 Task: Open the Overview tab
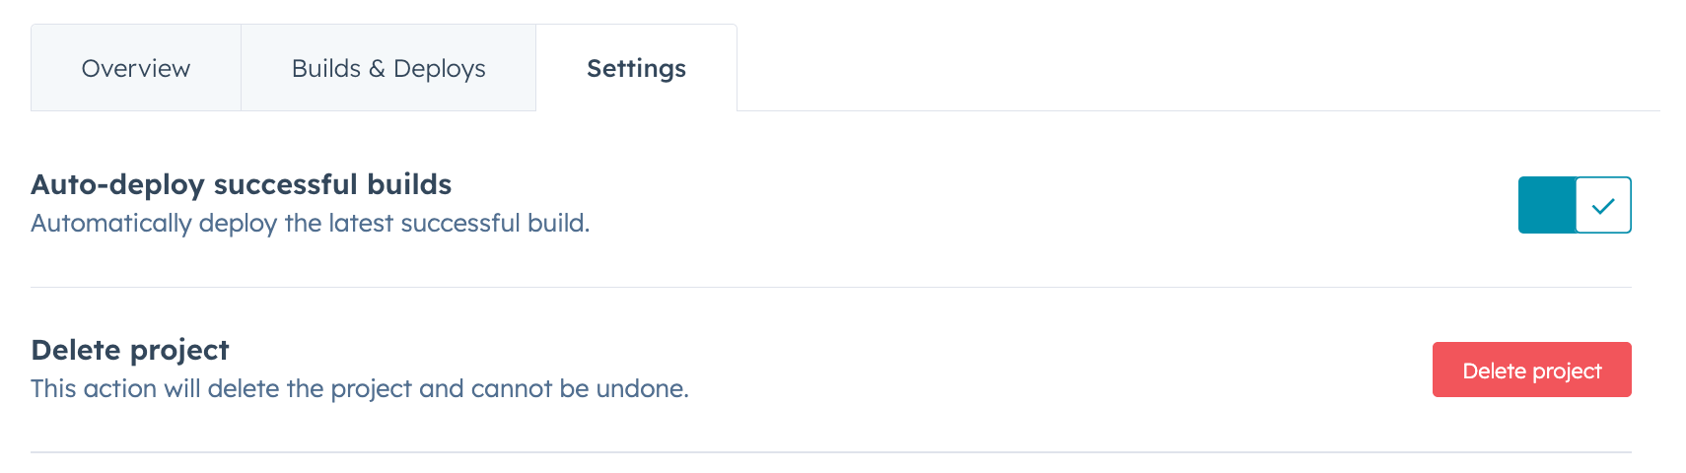(x=136, y=68)
